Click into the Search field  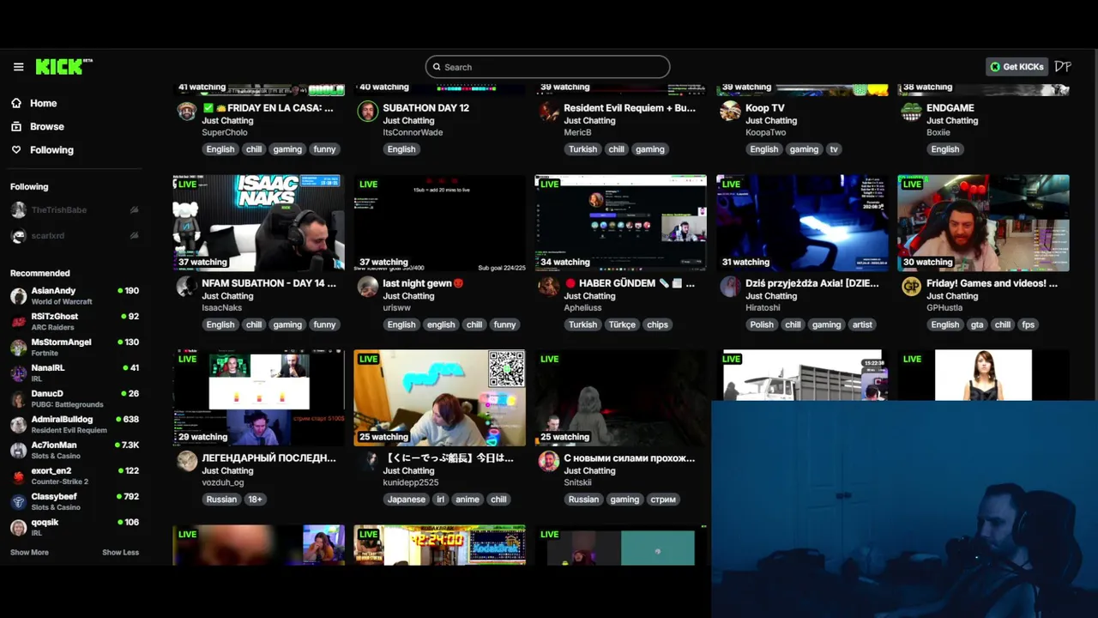pyautogui.click(x=547, y=67)
